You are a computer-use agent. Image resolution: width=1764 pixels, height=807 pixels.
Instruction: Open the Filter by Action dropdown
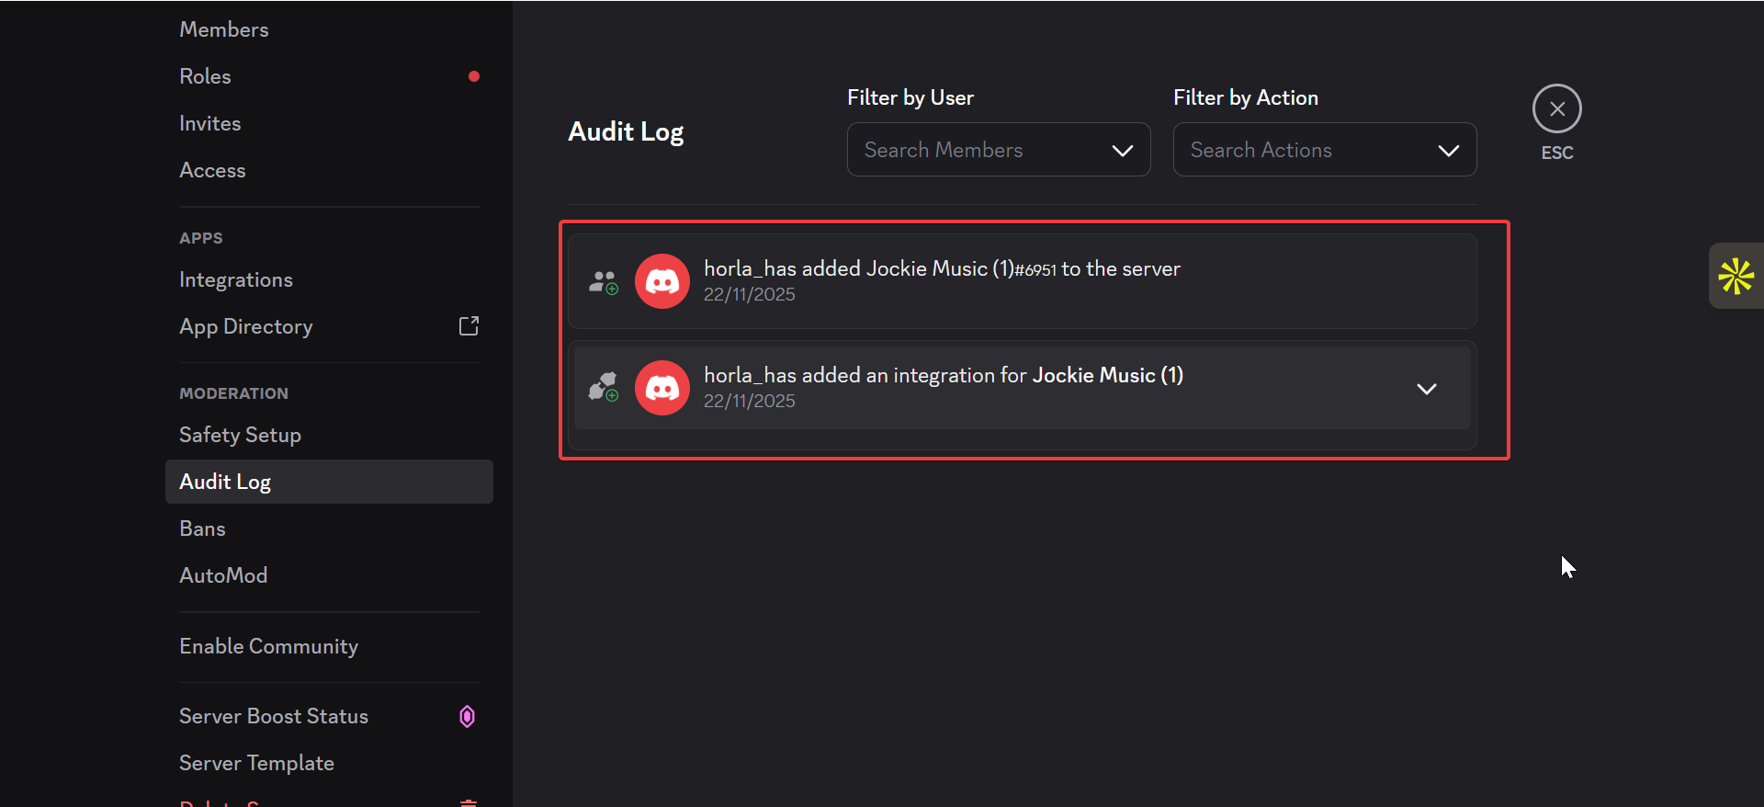[x=1324, y=150]
